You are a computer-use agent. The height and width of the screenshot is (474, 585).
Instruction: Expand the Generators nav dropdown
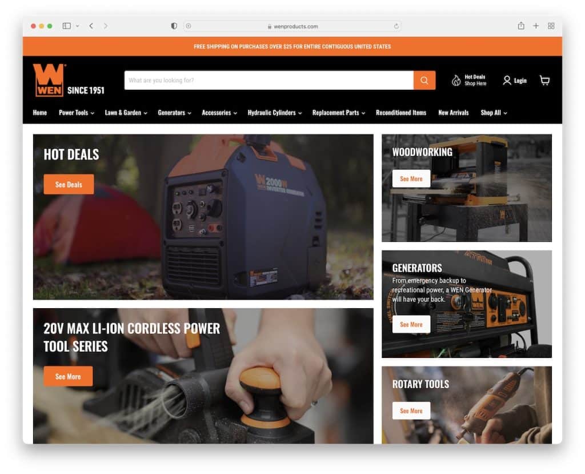click(175, 113)
